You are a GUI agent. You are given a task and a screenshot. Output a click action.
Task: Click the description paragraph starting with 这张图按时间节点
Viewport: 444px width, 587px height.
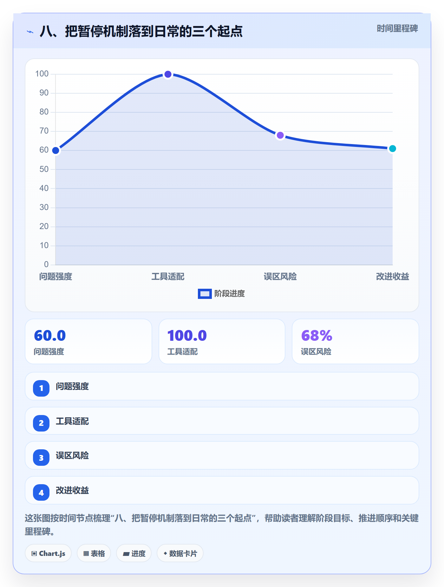coord(222,525)
